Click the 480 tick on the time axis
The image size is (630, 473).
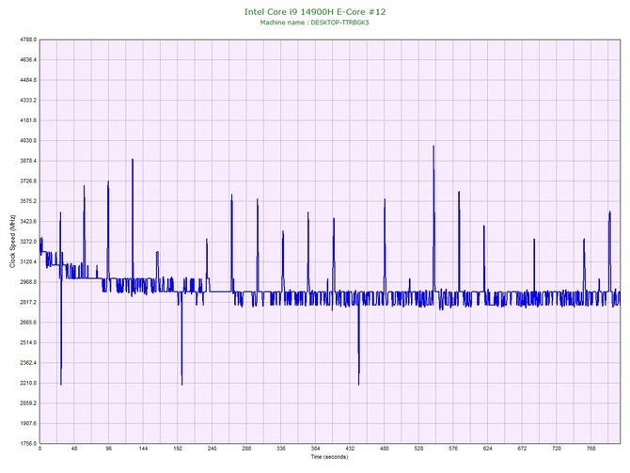(385, 449)
